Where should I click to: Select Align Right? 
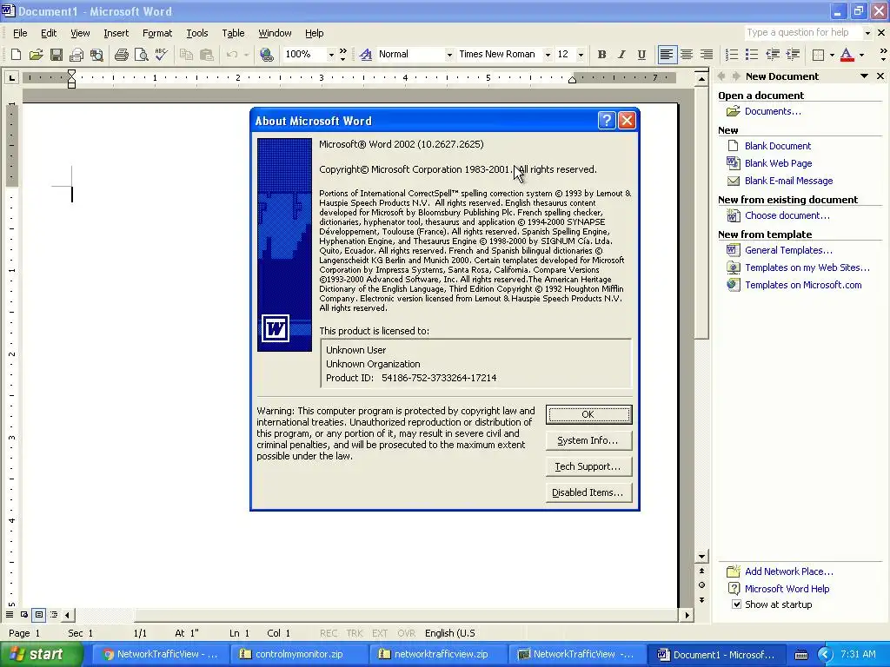[707, 55]
